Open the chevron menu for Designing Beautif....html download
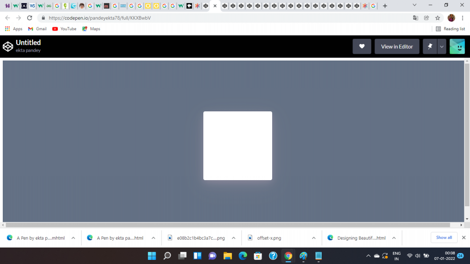This screenshot has height=264, width=470. [394, 238]
